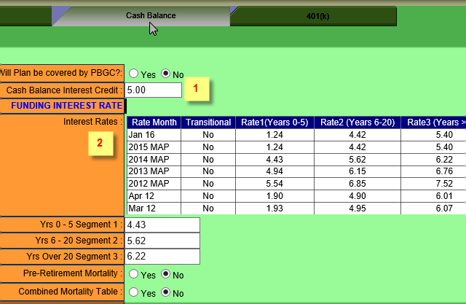Edit the Yrs 6 - 20 Segment 2 field
The width and height of the screenshot is (466, 304).
pyautogui.click(x=162, y=241)
